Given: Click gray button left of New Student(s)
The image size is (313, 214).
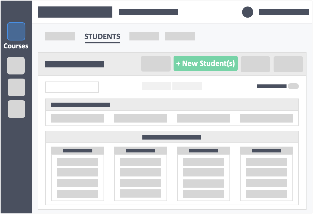Looking at the screenshot, I should pyautogui.click(x=156, y=64).
